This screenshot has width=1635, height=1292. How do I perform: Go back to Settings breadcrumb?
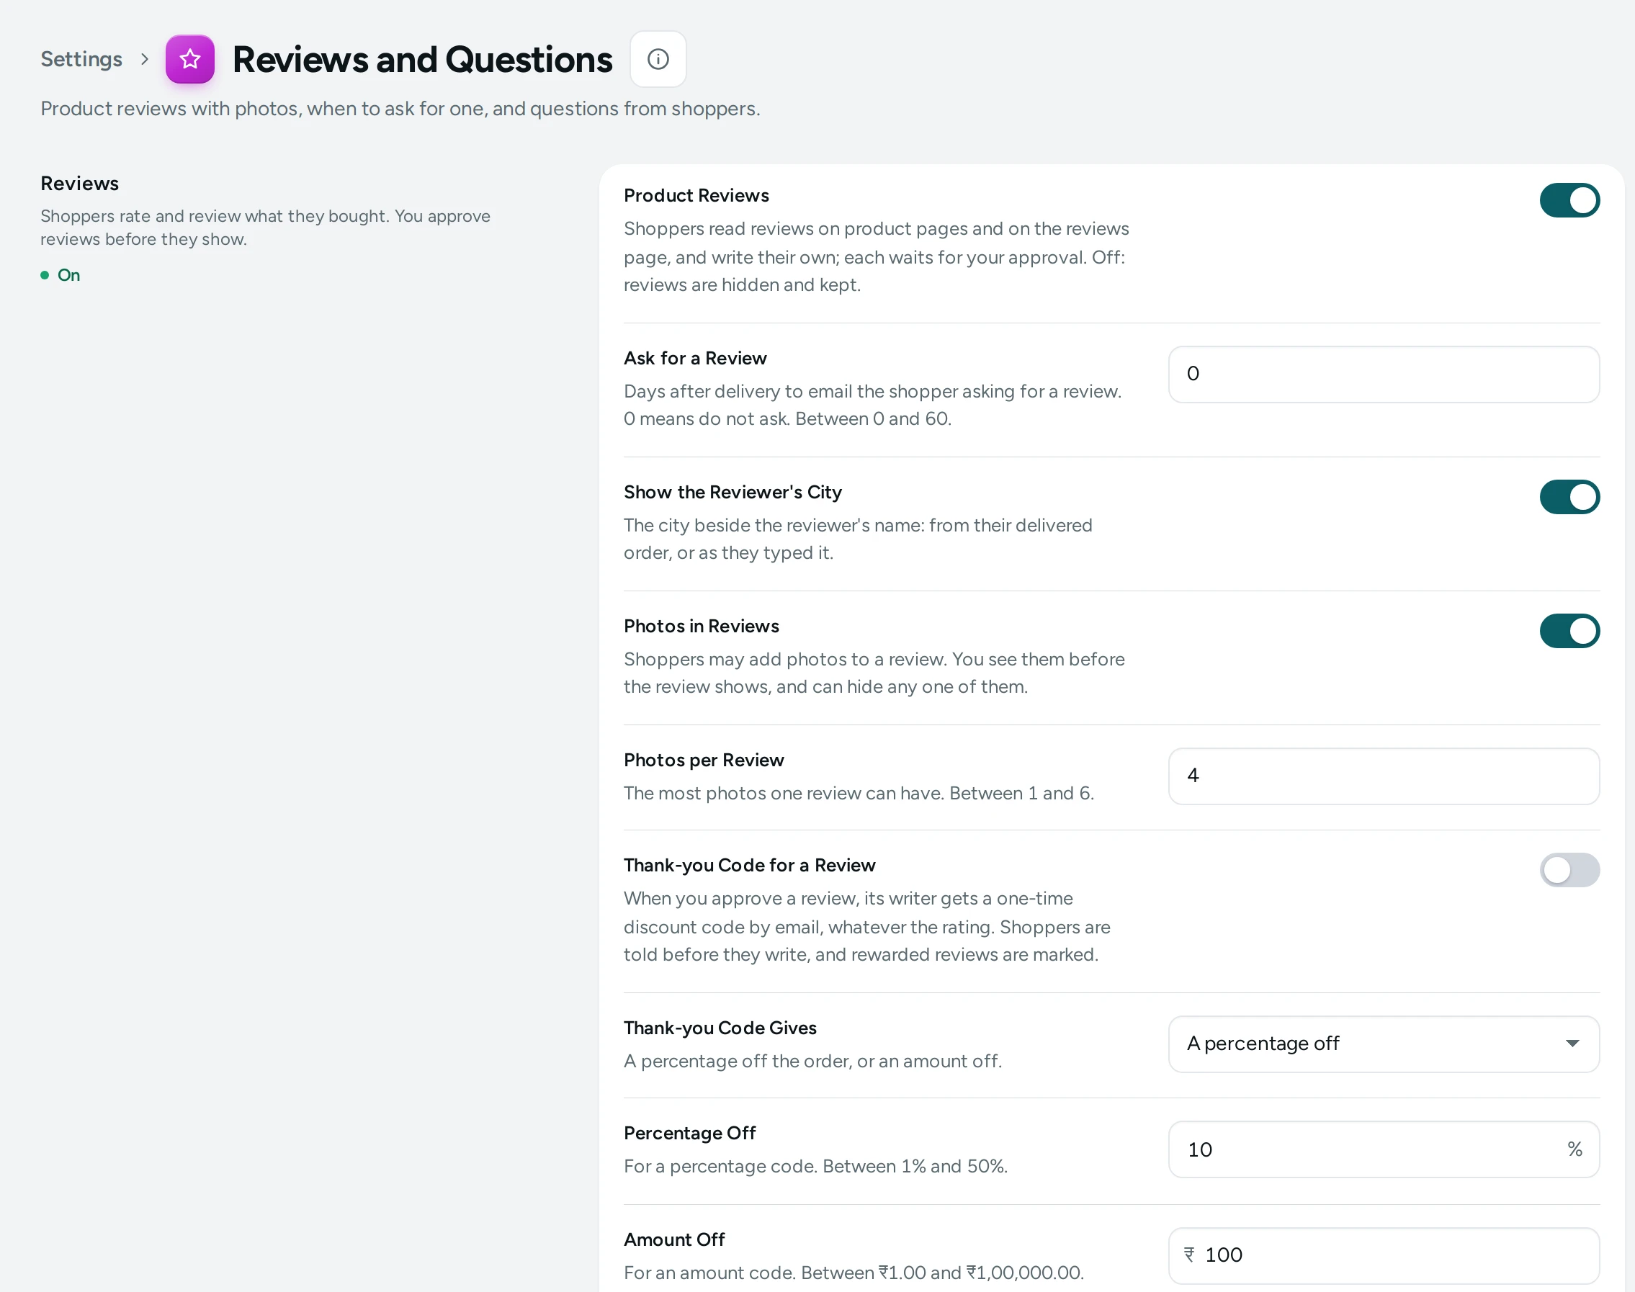[81, 59]
